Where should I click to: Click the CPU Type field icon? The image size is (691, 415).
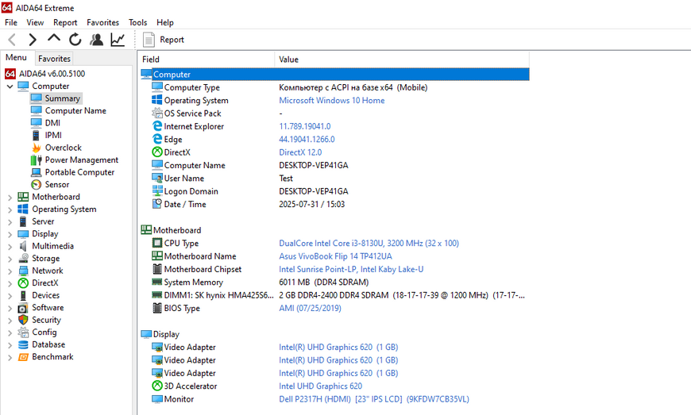point(157,243)
